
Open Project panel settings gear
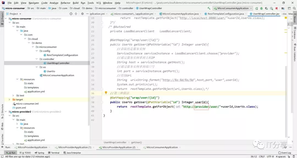click(x=82, y=14)
